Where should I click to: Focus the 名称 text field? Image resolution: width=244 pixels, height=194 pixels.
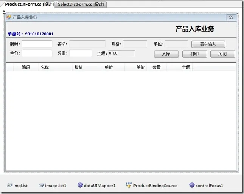click(x=87, y=44)
